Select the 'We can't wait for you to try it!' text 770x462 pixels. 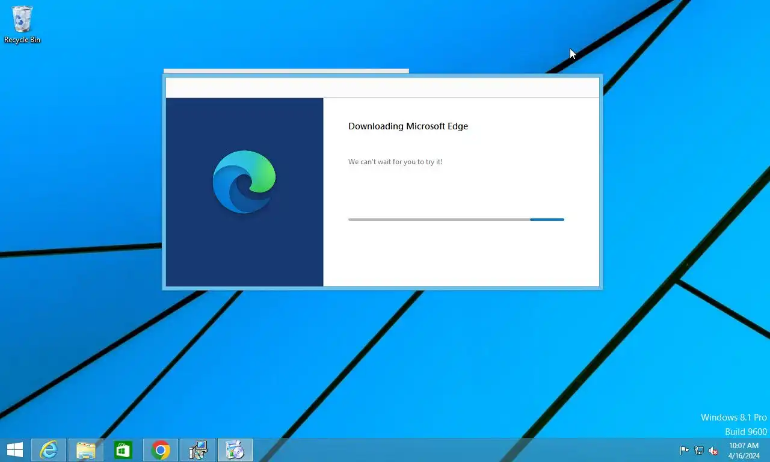pos(395,162)
